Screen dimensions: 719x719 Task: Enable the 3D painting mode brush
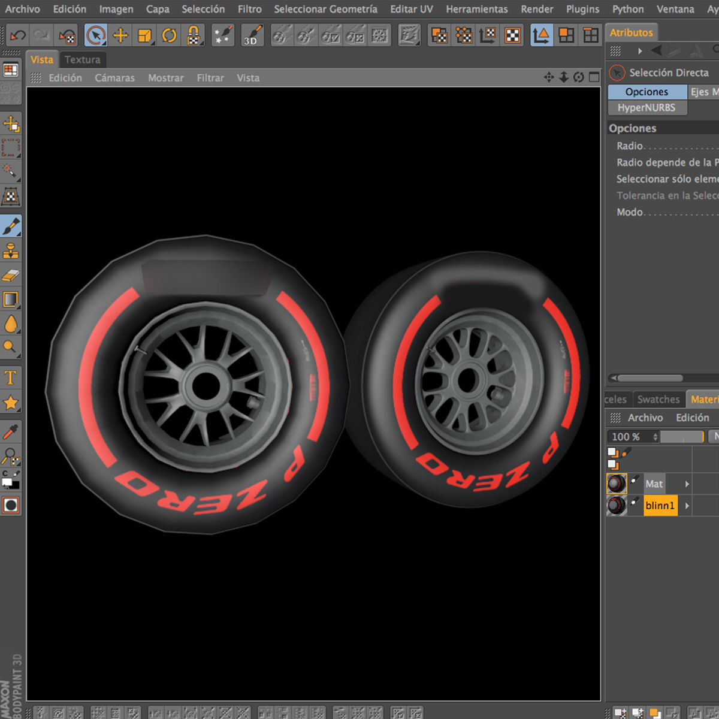point(252,36)
